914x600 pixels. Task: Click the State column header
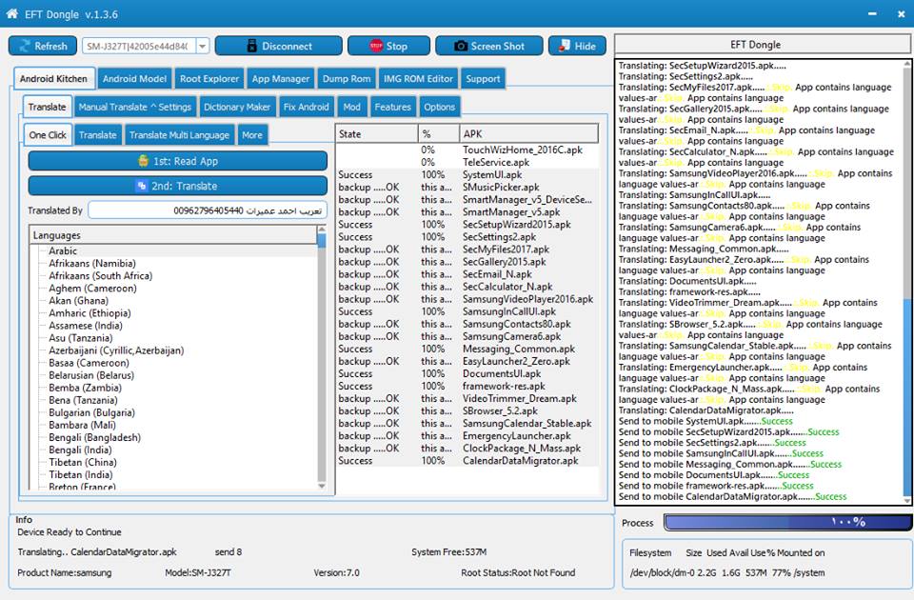coord(377,134)
